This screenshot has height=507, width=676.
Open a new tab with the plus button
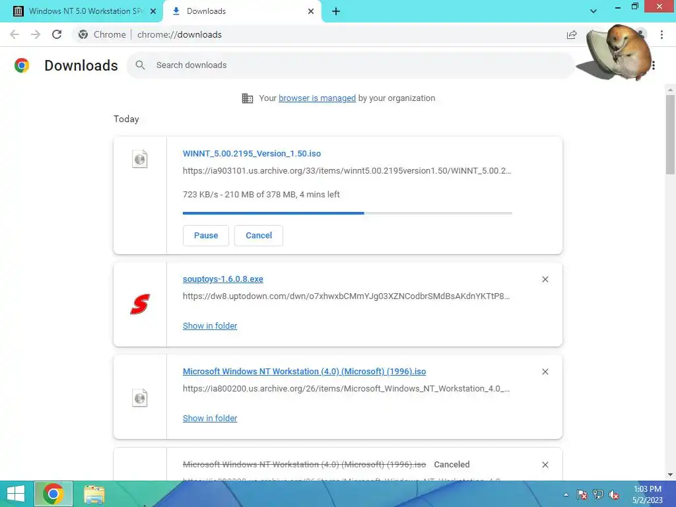click(336, 11)
